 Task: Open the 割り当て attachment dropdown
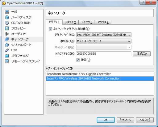104,41
